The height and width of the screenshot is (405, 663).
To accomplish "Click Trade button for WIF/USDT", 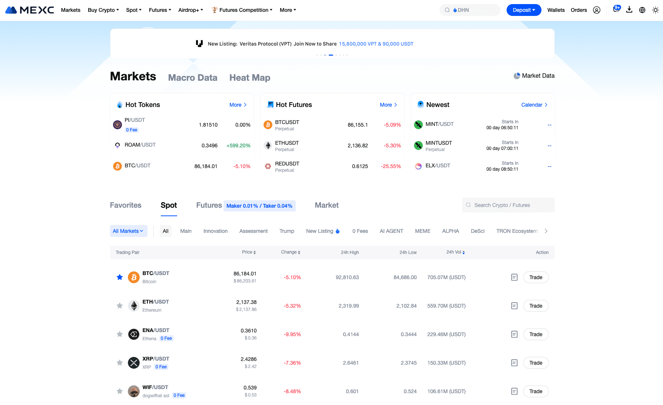I will pos(536,391).
